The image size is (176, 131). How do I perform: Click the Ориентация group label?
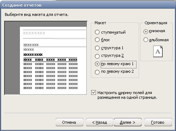tap(156, 23)
